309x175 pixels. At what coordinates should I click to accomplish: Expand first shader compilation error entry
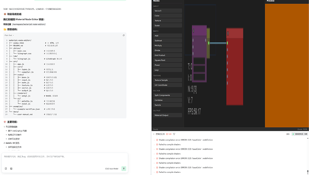[154, 140]
